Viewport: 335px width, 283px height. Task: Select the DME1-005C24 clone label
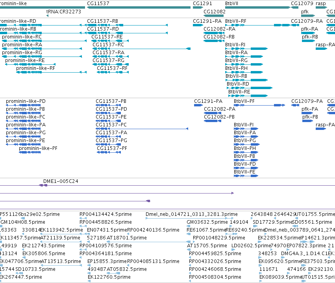61,181
